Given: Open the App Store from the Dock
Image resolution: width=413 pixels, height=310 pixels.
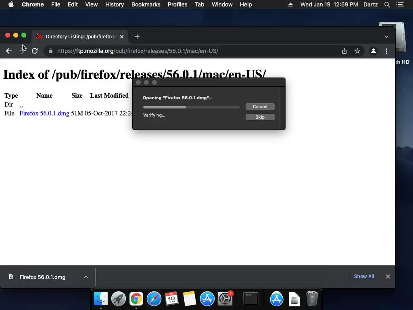Looking at the screenshot, I should [207, 299].
